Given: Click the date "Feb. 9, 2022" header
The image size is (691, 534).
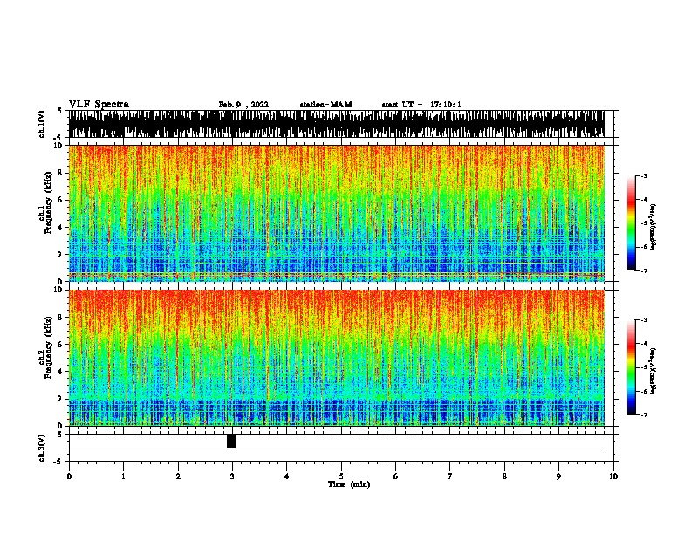Looking at the screenshot, I should click(x=243, y=105).
